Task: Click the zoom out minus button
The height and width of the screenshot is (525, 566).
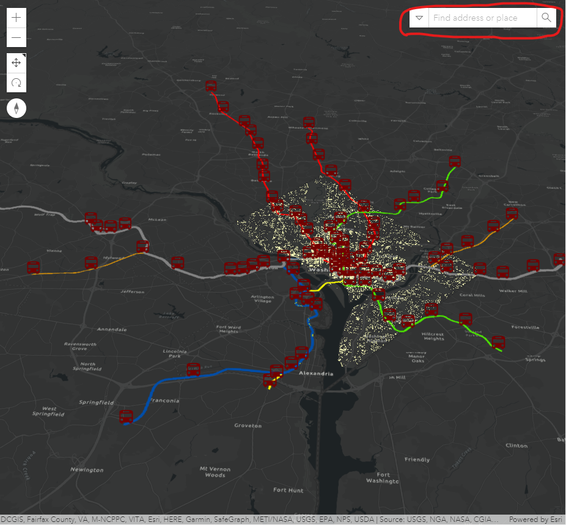Action: tap(17, 38)
